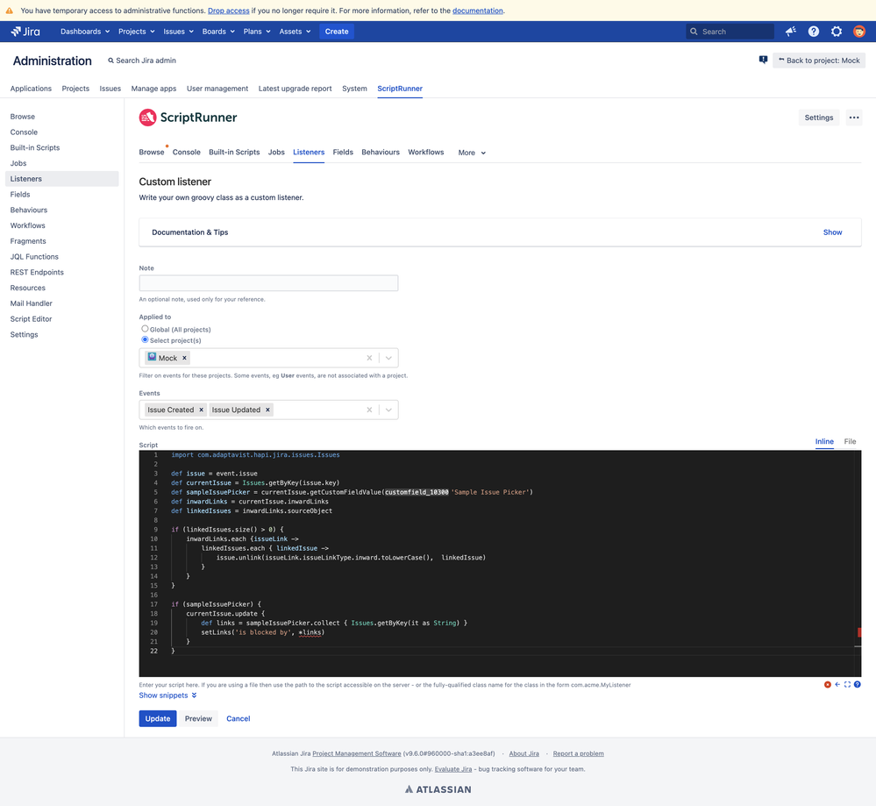
Task: Open the Latest upgrade report tab
Action: point(295,89)
